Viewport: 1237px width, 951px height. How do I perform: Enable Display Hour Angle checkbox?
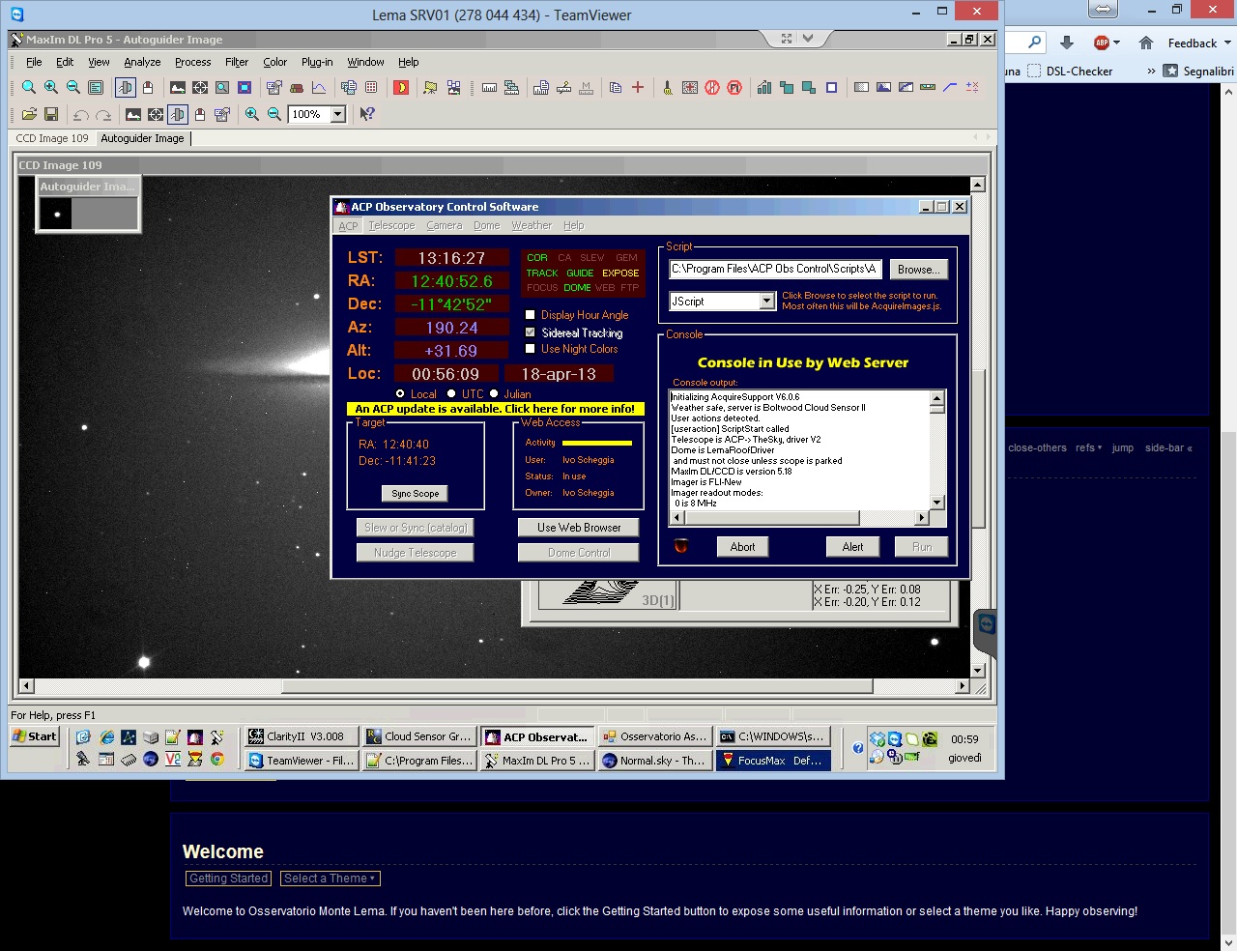[530, 315]
